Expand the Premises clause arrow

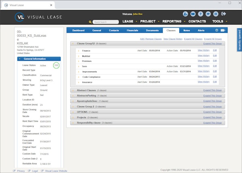(x=79, y=61)
